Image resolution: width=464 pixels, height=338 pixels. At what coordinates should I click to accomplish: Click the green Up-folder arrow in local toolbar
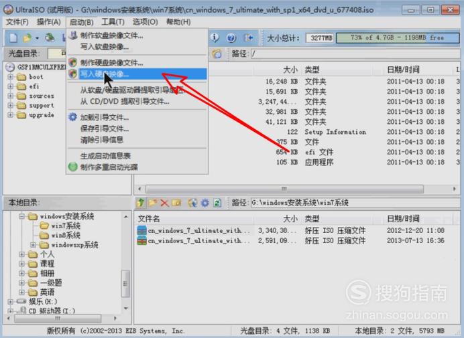coord(141,203)
